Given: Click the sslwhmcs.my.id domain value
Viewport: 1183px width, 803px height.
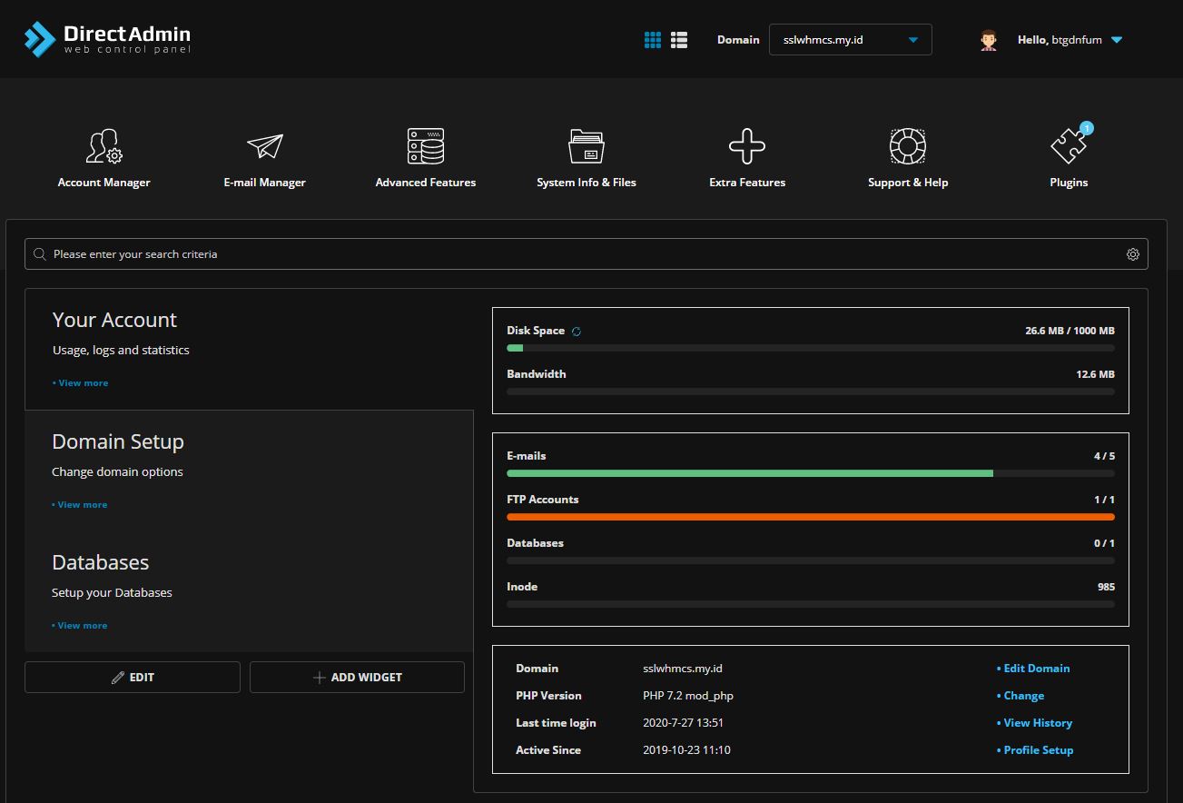Looking at the screenshot, I should click(683, 669).
